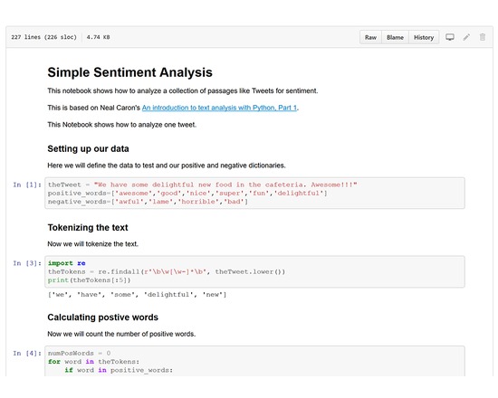Click 'Now we will tokenize the text.' sentence
Image resolution: width=498 pixels, height=398 pixels.
[92, 244]
